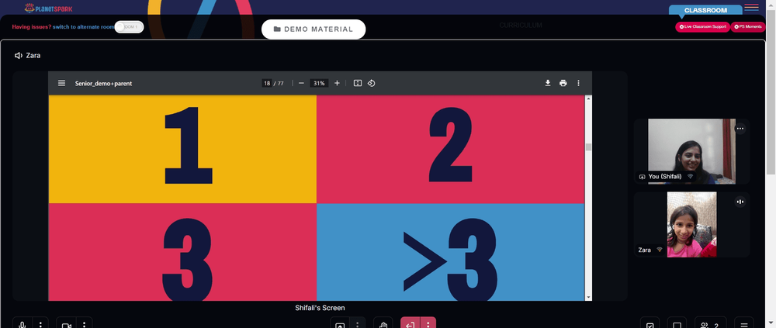Click the red leave session icon

click(411, 323)
